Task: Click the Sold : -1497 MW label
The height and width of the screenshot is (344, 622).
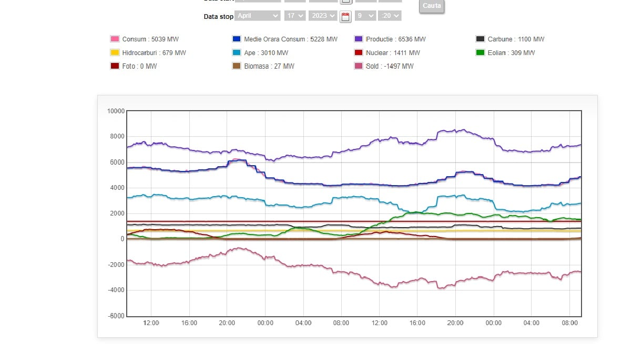Action: click(x=390, y=67)
